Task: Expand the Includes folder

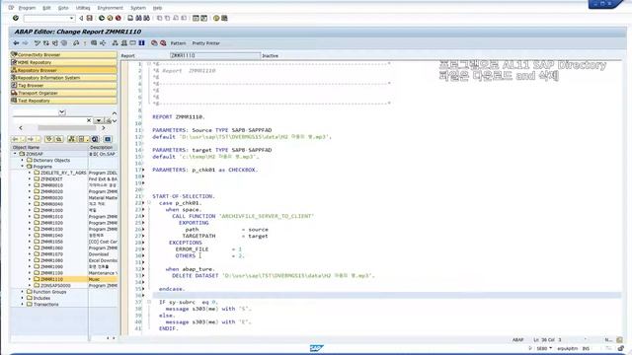Action: (23, 298)
